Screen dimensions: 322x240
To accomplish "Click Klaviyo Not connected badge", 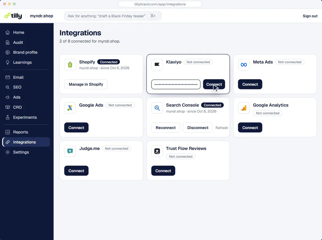I will point(198,62).
